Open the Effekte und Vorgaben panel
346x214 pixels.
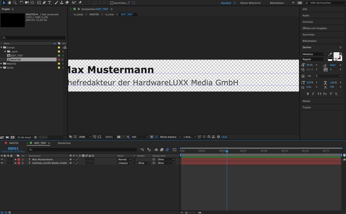pyautogui.click(x=315, y=28)
